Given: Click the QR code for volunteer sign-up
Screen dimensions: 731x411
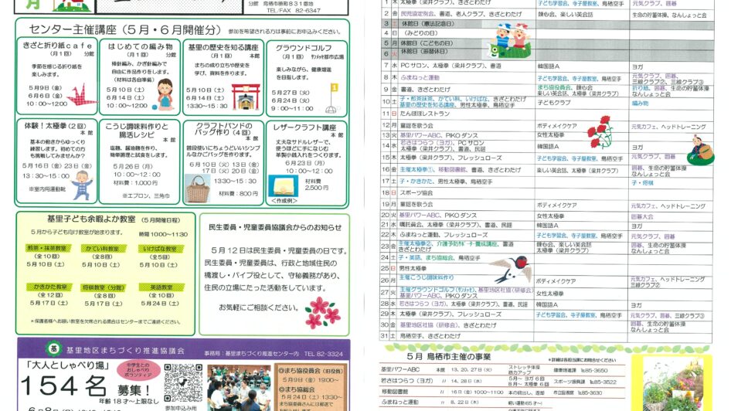Looking at the screenshot, I should pos(182,382).
